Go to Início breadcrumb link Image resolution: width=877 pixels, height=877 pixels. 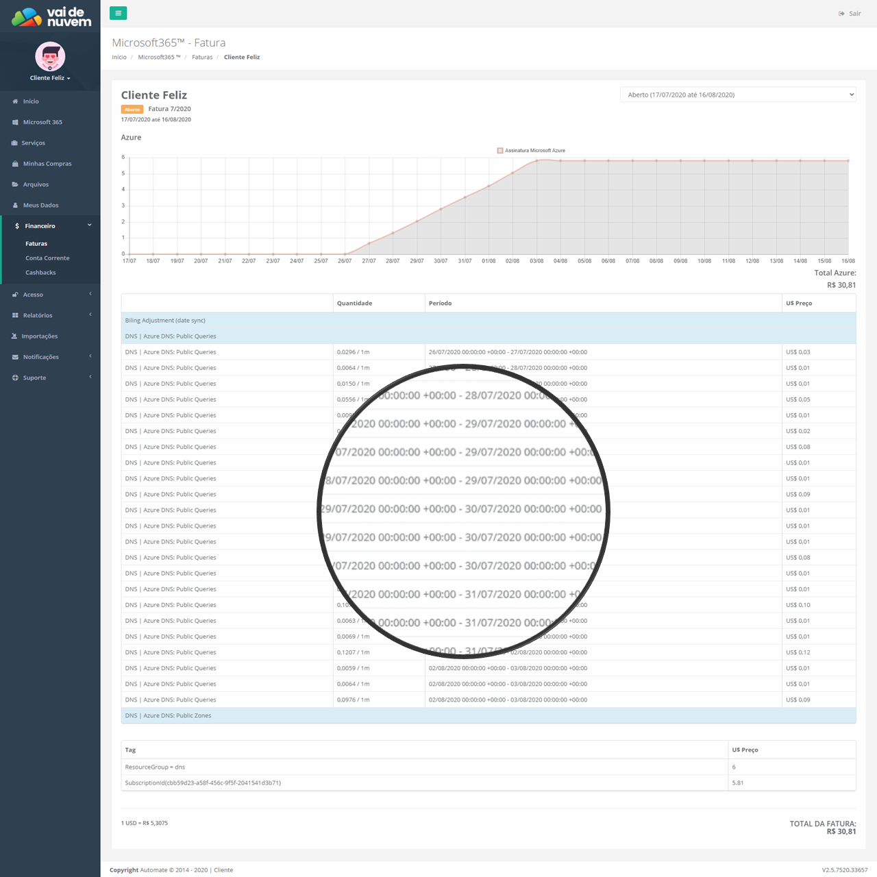pos(119,57)
